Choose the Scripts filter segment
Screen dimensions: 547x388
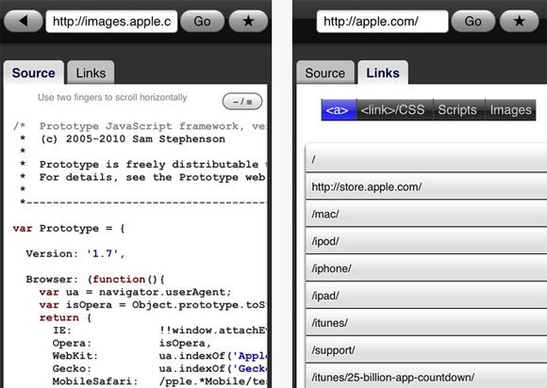[x=458, y=109]
